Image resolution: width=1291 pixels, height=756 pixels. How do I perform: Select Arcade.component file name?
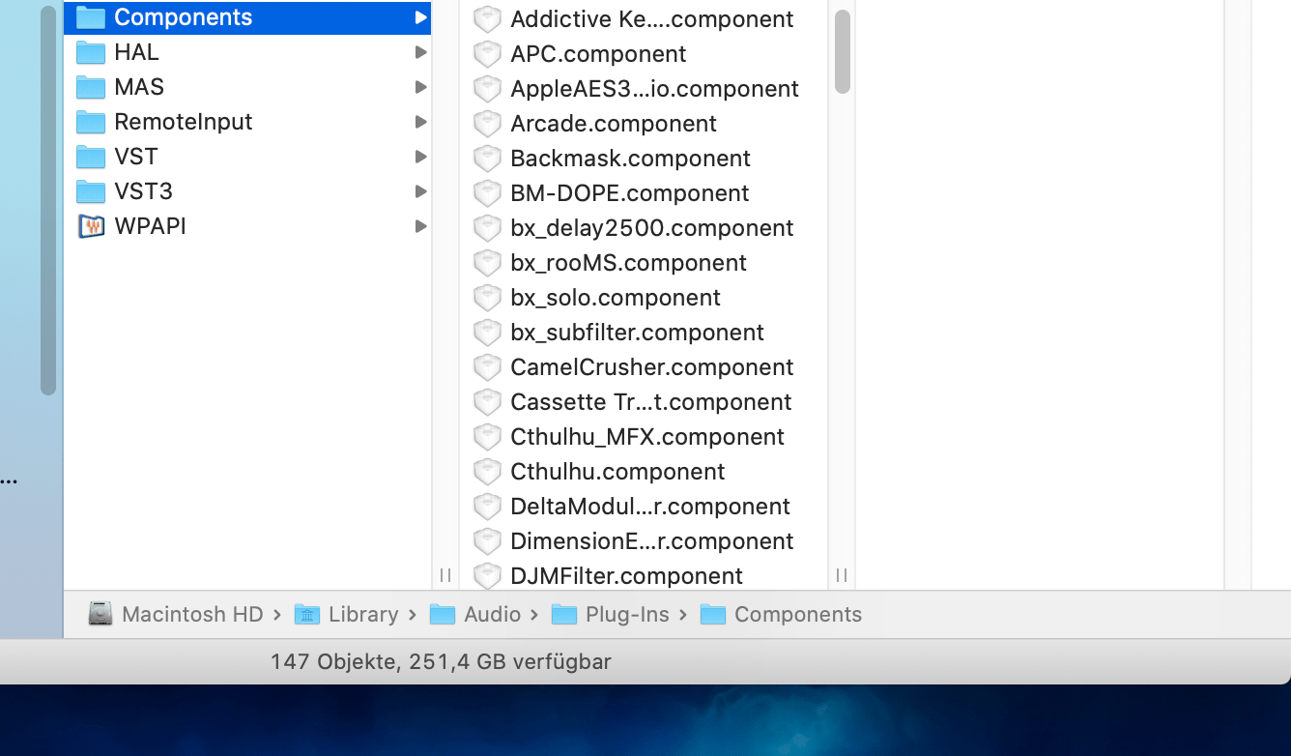click(614, 124)
